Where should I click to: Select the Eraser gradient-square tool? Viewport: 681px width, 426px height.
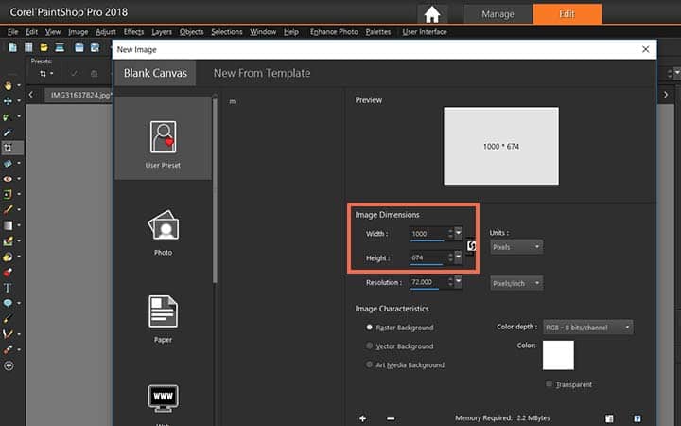(8, 225)
